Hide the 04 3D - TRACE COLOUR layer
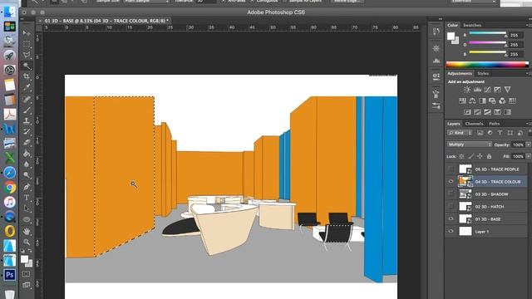 click(451, 182)
